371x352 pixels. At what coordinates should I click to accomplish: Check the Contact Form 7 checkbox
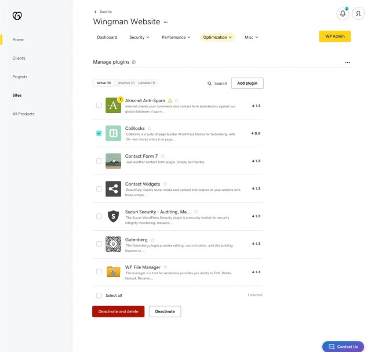(x=99, y=161)
